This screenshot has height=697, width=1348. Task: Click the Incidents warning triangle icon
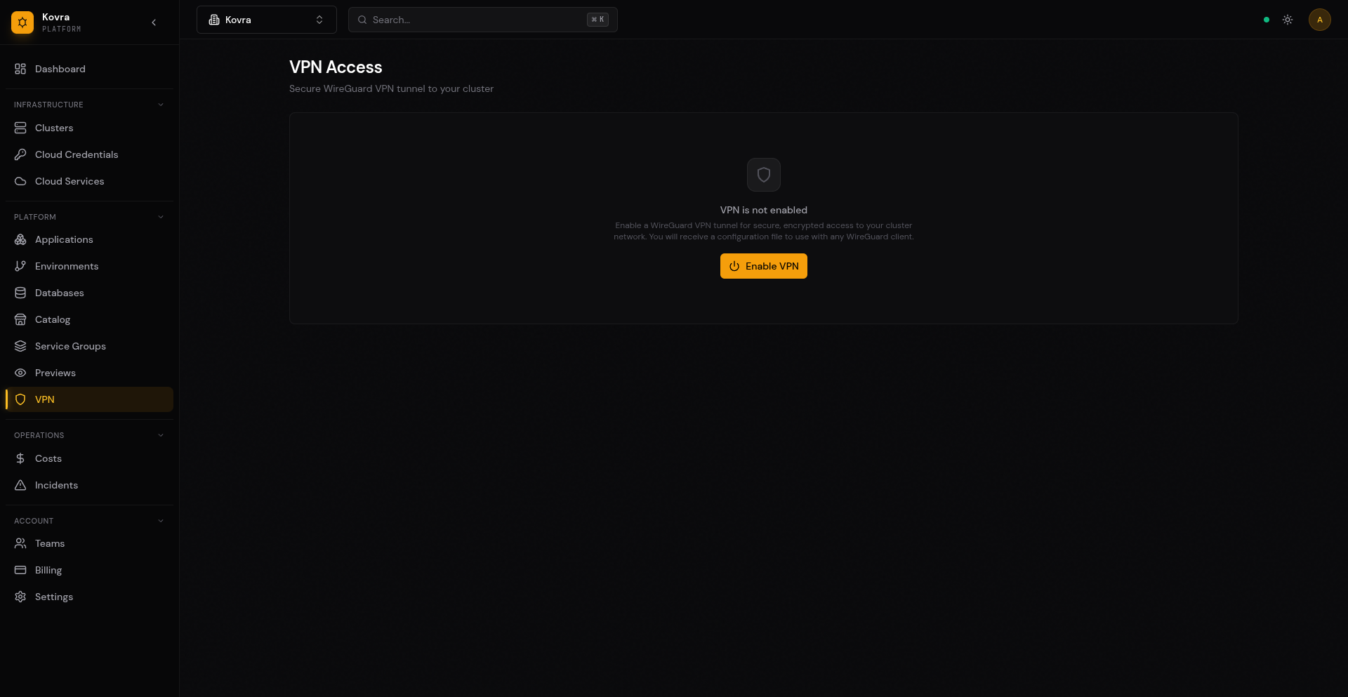coord(20,485)
